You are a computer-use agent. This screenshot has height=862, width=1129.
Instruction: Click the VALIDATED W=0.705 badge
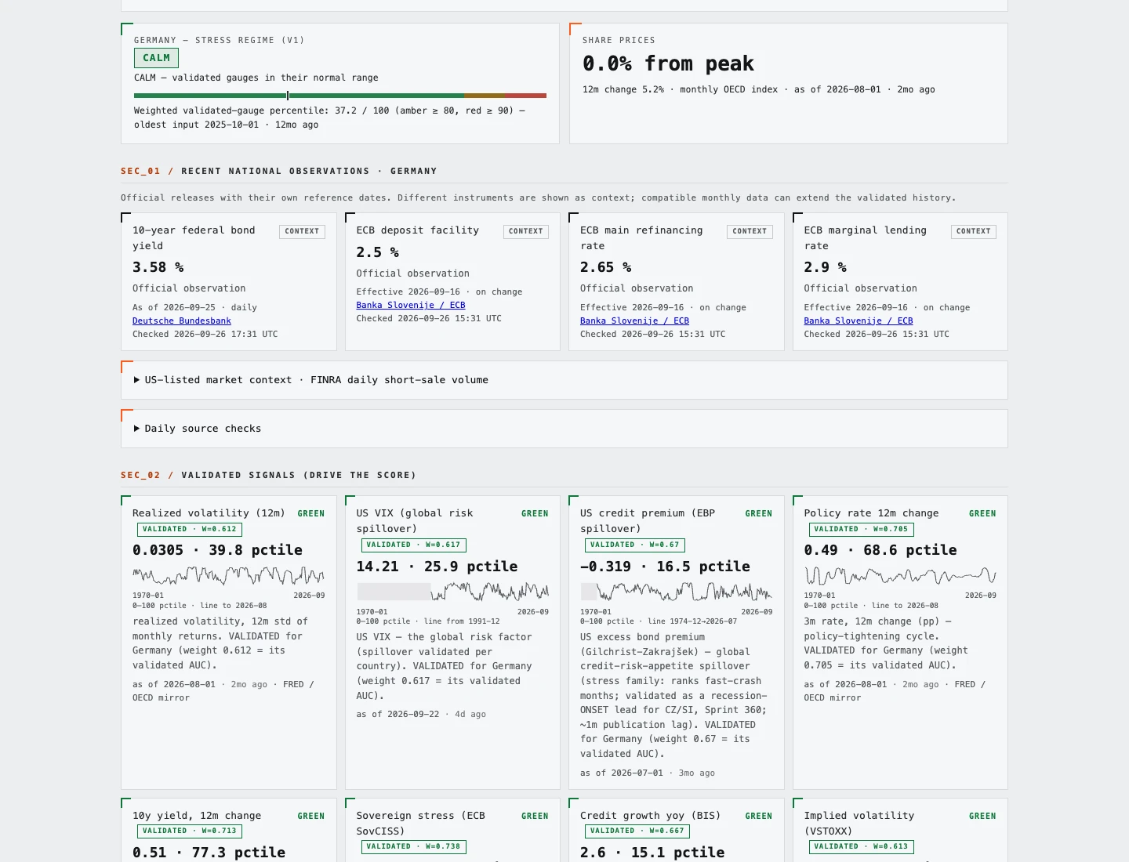[861, 530]
